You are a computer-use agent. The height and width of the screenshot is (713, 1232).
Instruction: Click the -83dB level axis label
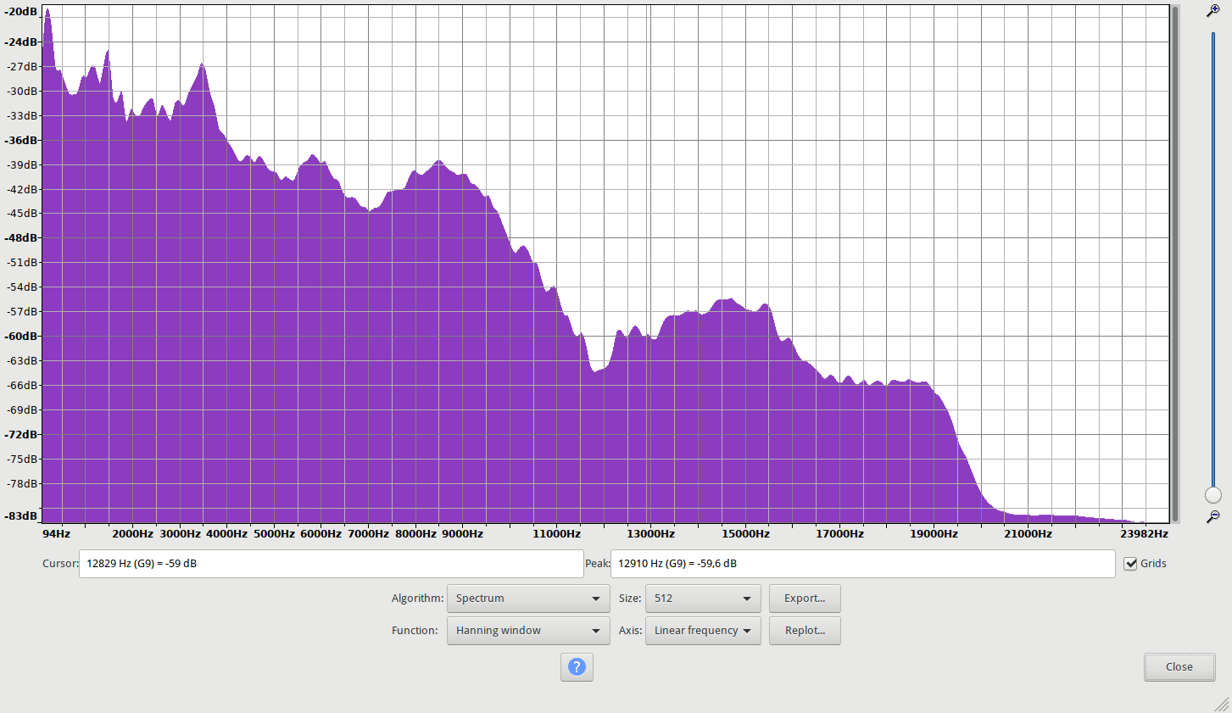tap(21, 516)
